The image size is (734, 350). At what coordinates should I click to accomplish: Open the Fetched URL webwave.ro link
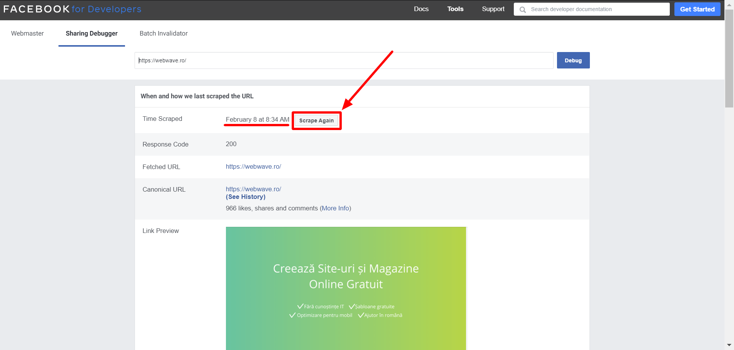pyautogui.click(x=253, y=167)
